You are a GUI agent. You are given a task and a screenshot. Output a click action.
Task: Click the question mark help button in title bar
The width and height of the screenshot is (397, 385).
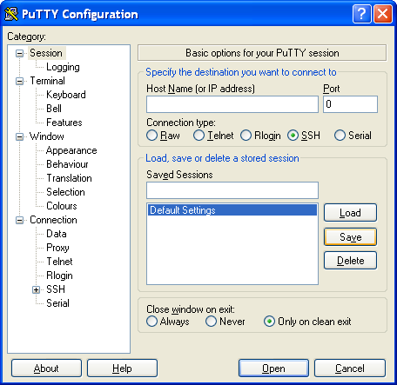click(x=361, y=14)
